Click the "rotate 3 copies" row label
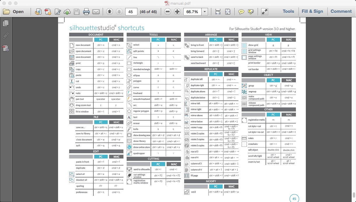Viewport: 356px width, 202px height. coord(198,140)
